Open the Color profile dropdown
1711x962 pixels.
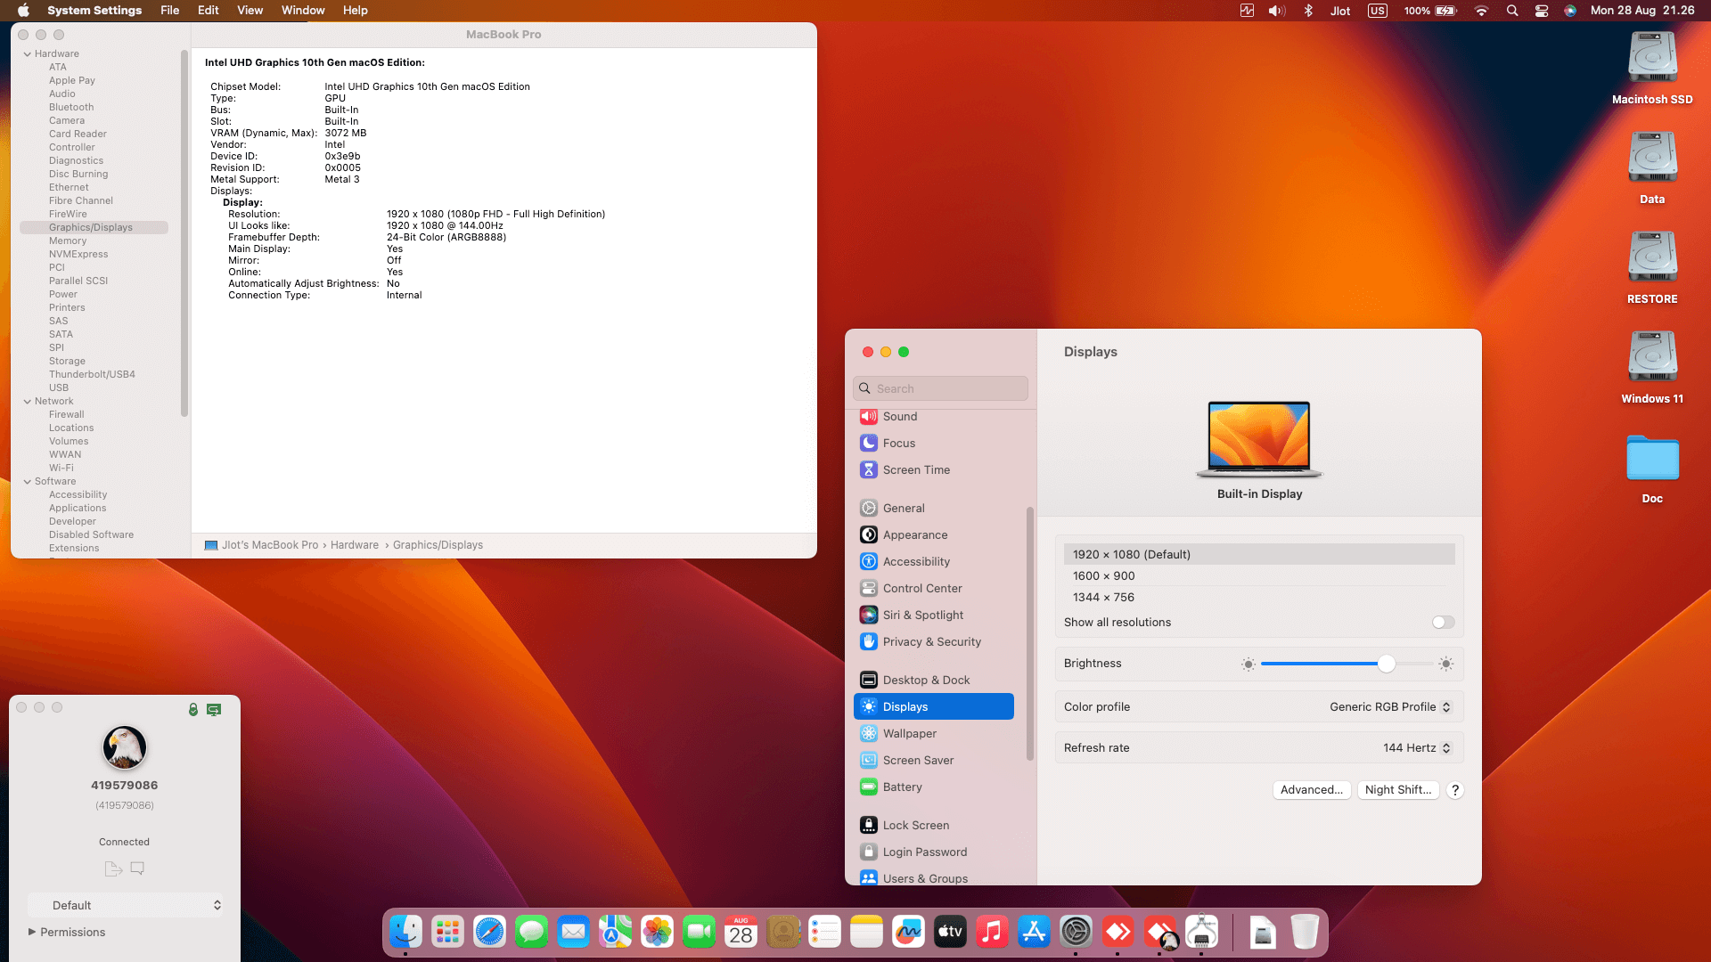(1388, 706)
